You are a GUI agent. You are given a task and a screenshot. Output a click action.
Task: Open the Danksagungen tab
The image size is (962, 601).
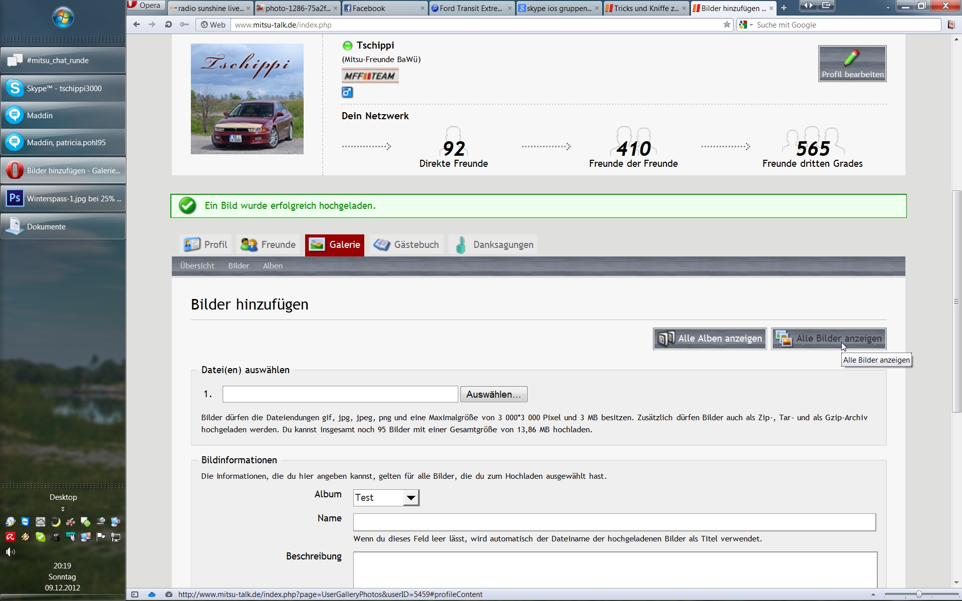(493, 245)
